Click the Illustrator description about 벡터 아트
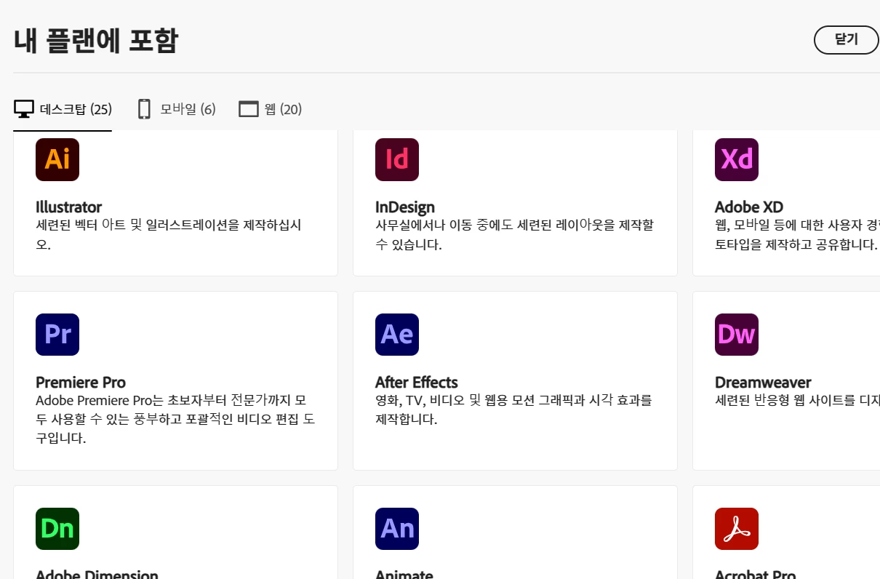The height and width of the screenshot is (579, 880). [x=169, y=234]
